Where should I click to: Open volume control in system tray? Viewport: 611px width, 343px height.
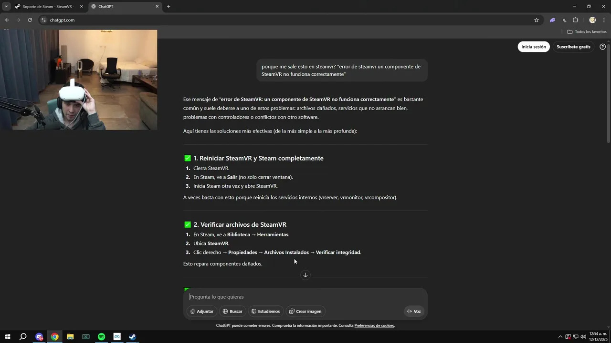[583, 337]
